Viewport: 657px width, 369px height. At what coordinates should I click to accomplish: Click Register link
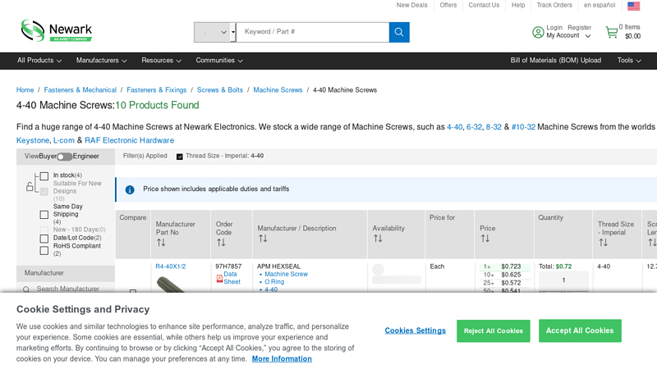pos(579,28)
